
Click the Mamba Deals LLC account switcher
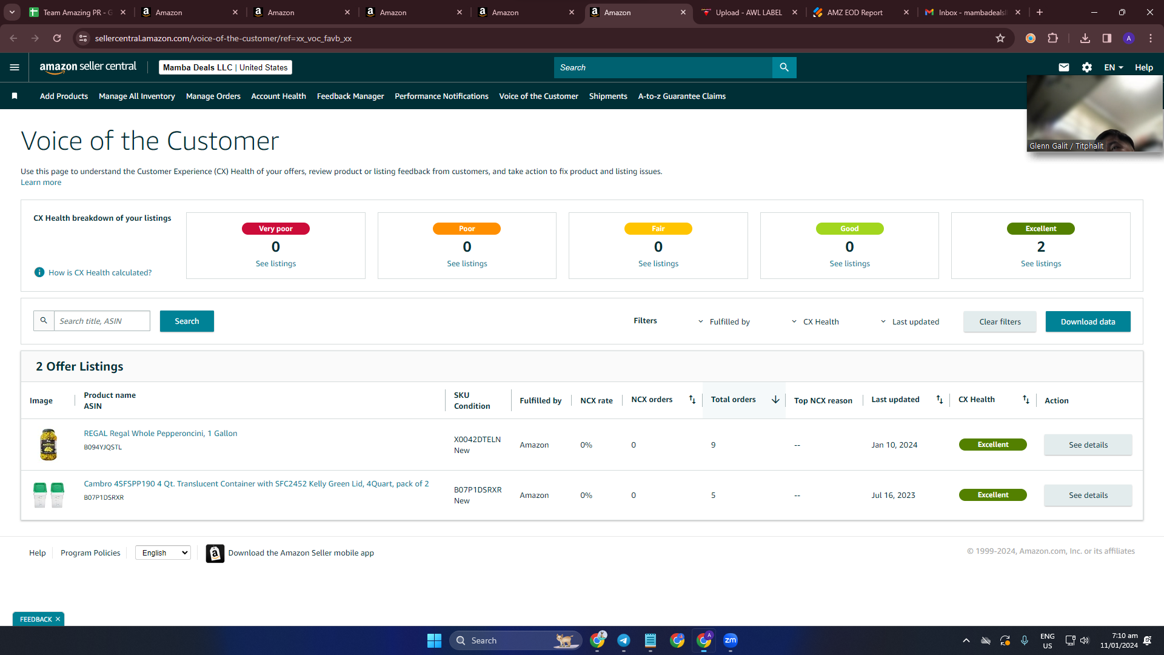[x=226, y=67]
